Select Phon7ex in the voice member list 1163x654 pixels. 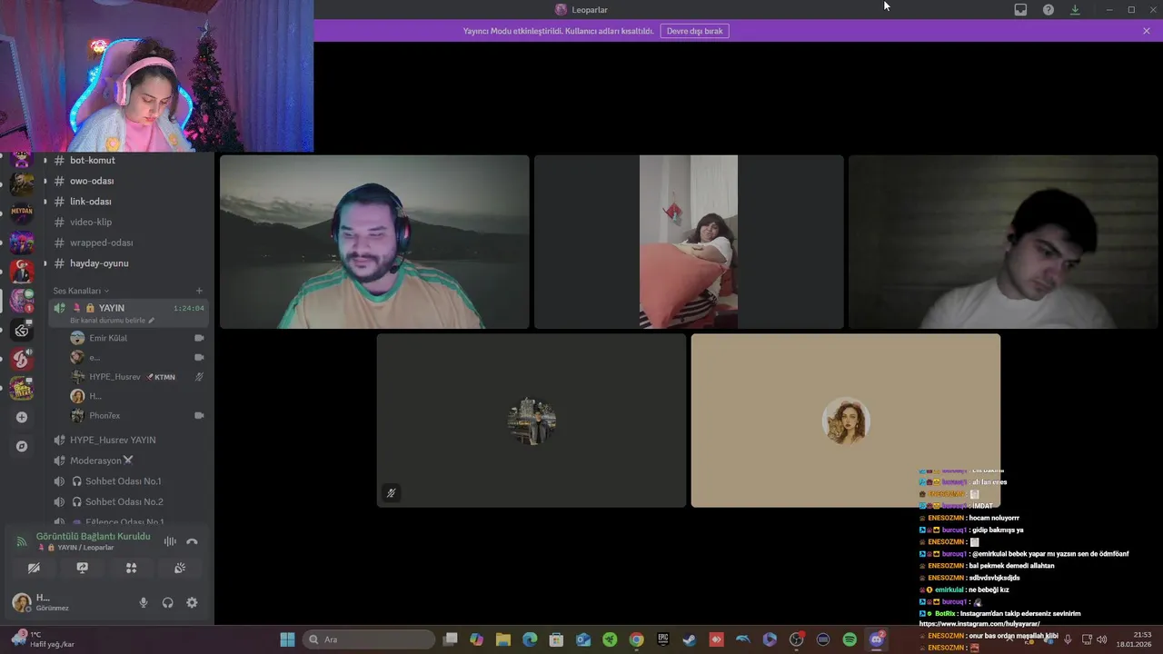[x=137, y=416]
